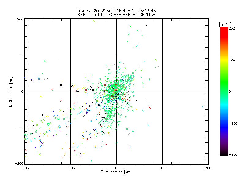
Task: Click the x-axis tick label '200'
Action: pyautogui.click(x=208, y=168)
